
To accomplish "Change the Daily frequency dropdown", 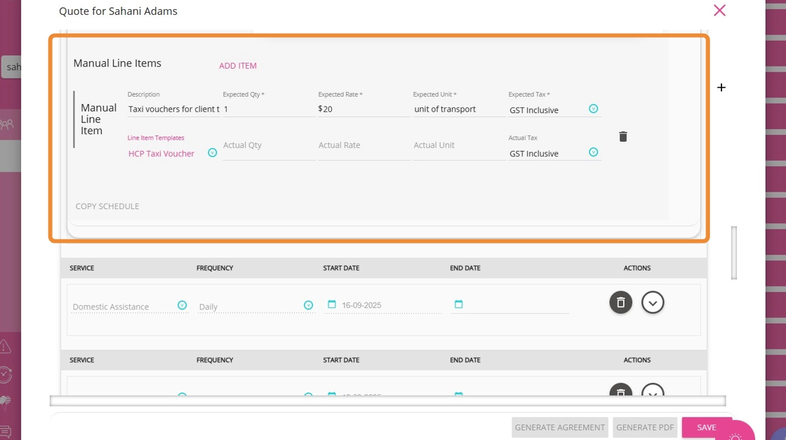I will 308,305.
